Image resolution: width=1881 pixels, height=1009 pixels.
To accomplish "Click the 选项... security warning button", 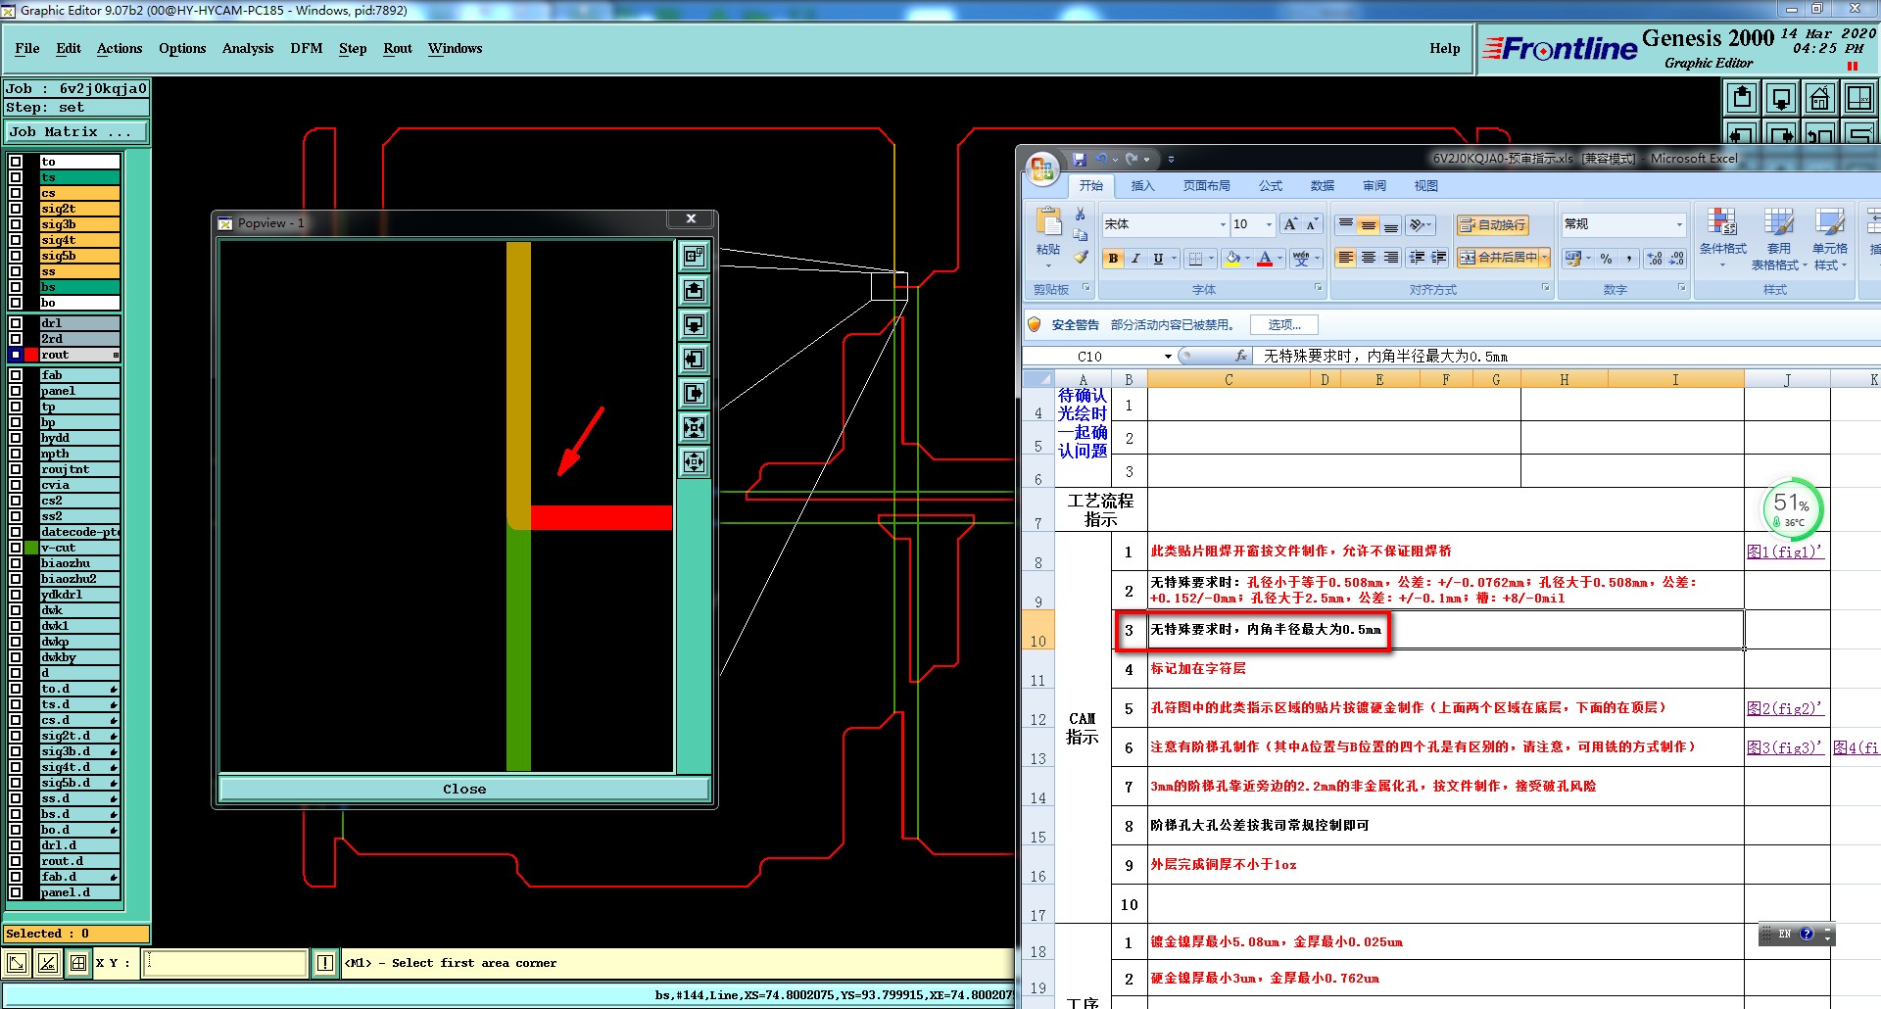I will (1283, 324).
